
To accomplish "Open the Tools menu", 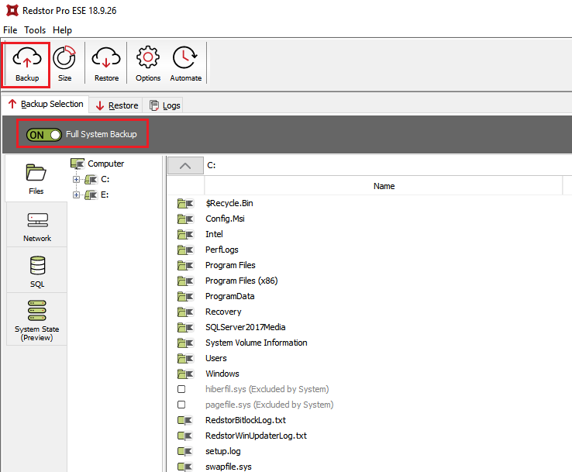I will (x=35, y=30).
